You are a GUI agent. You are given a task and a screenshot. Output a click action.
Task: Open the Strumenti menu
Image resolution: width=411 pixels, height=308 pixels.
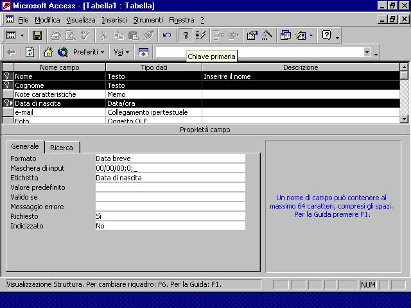(x=148, y=20)
